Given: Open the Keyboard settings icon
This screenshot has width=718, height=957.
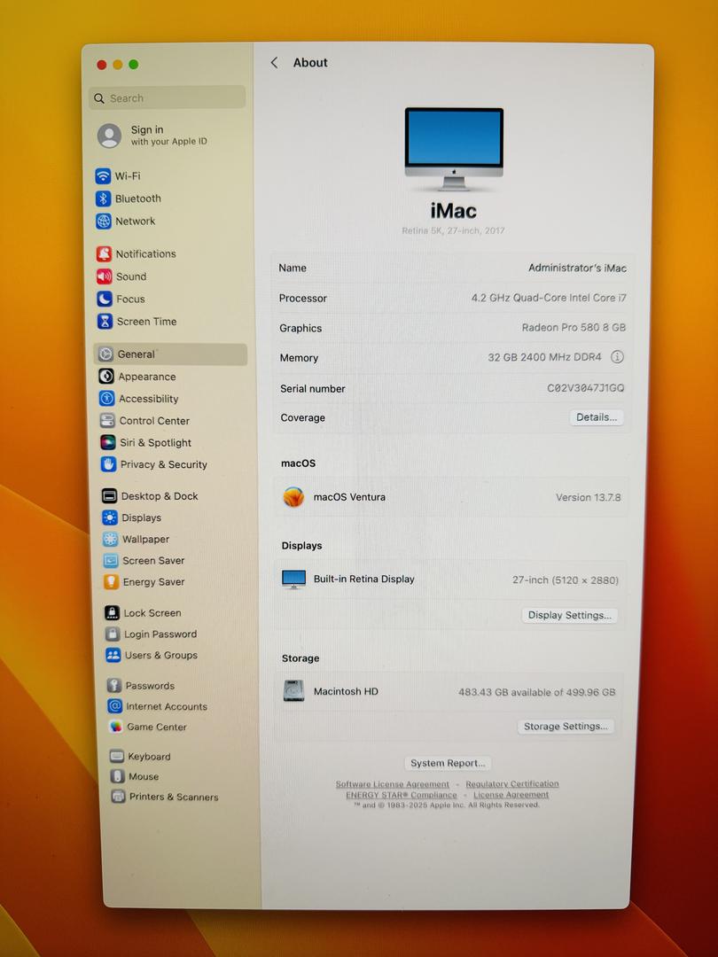Looking at the screenshot, I should click(117, 757).
